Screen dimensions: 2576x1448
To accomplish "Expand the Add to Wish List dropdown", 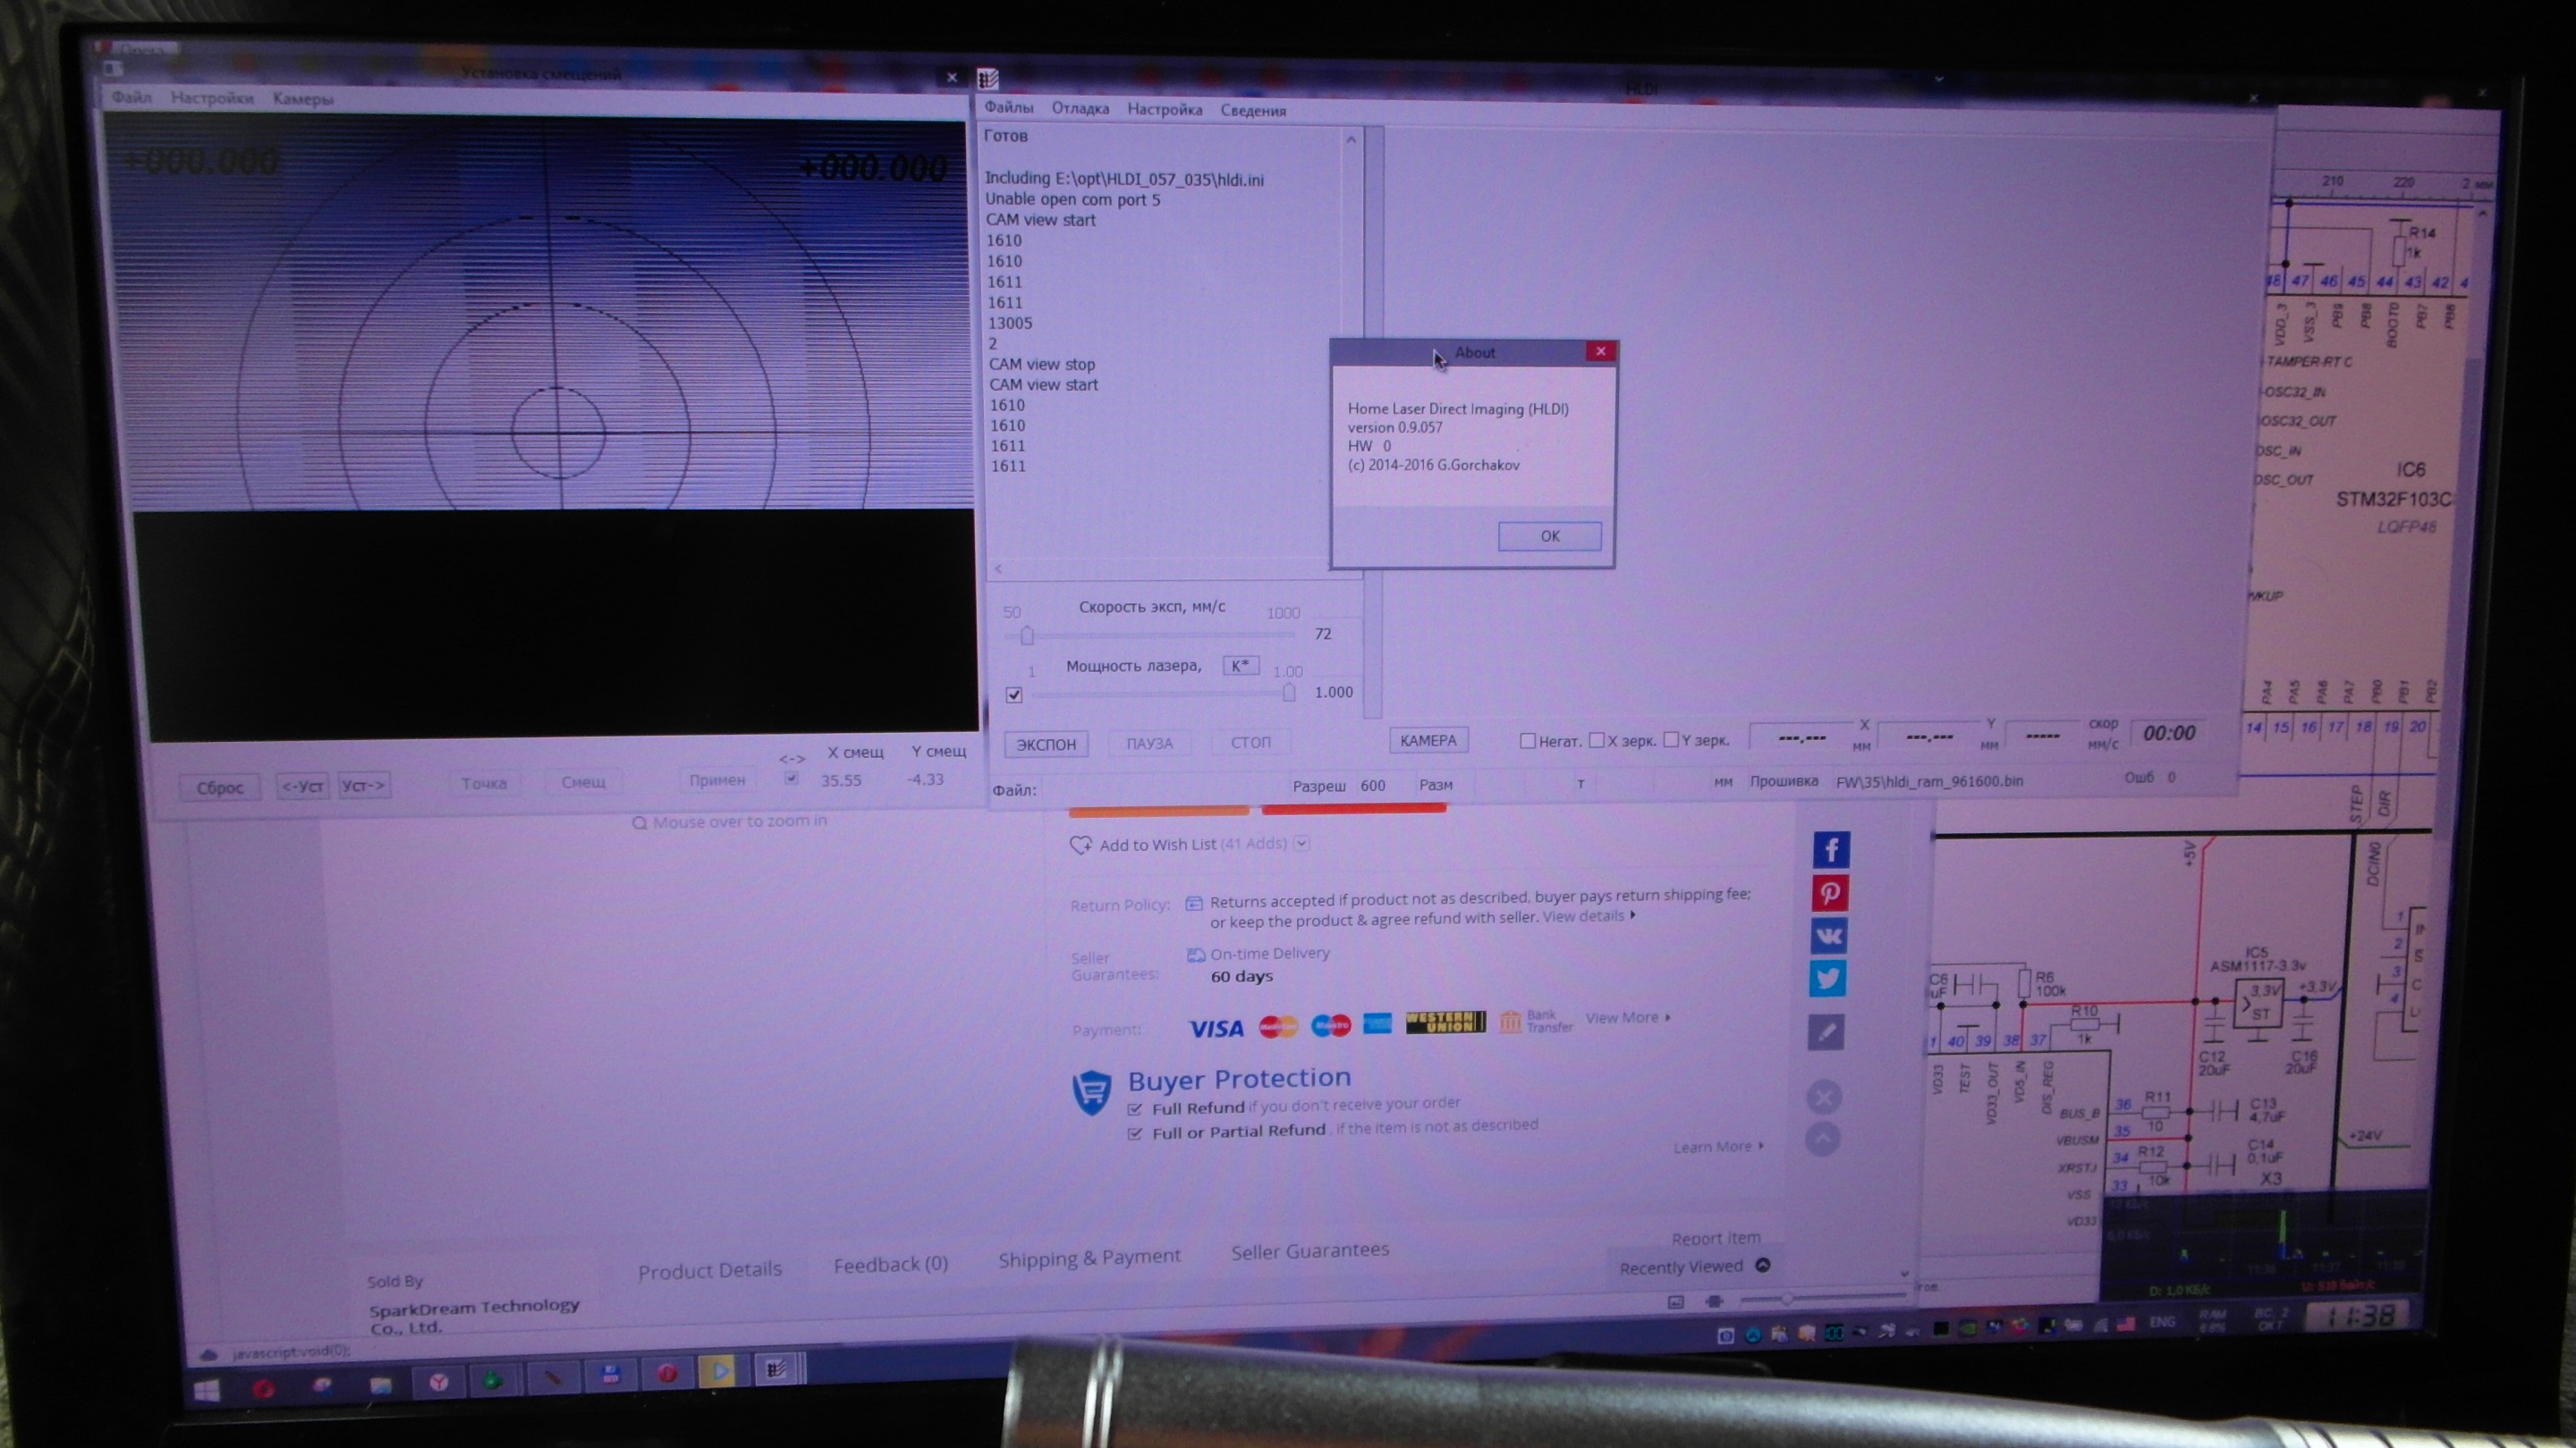I will coord(1301,844).
